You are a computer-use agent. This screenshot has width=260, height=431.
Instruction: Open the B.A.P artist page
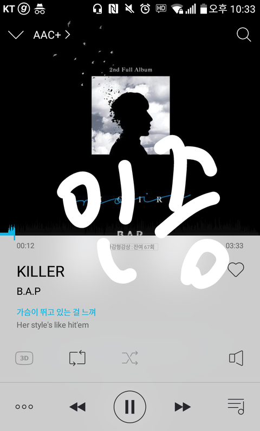click(29, 291)
